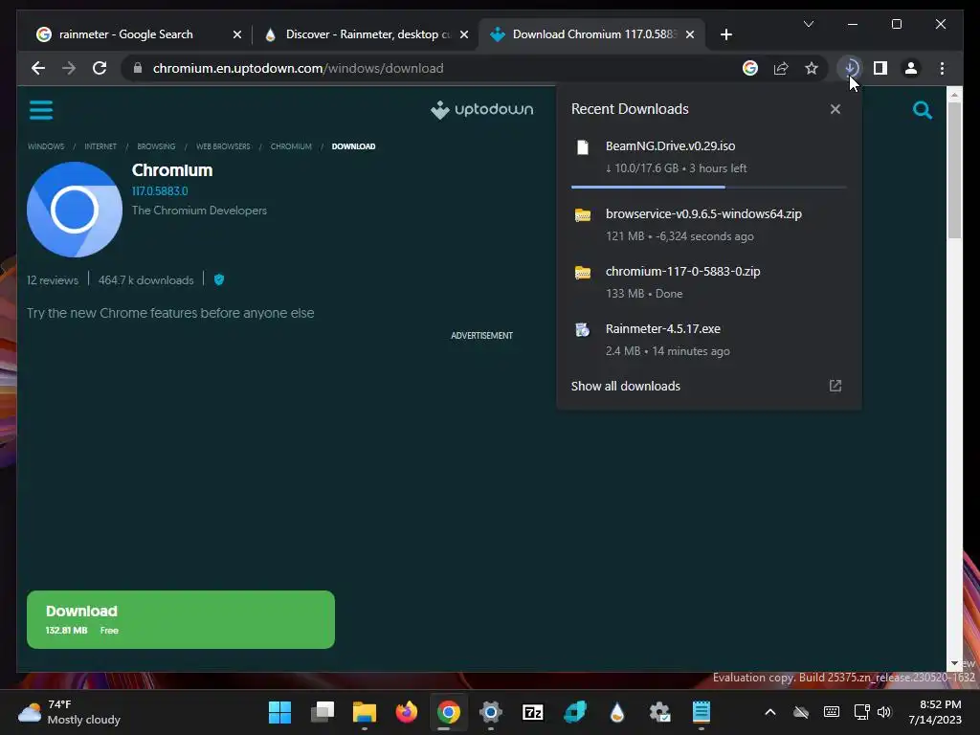Open browservice-v0.9.6.5-windows64.zip download entry
Image resolution: width=980 pixels, height=735 pixels.
(709, 224)
